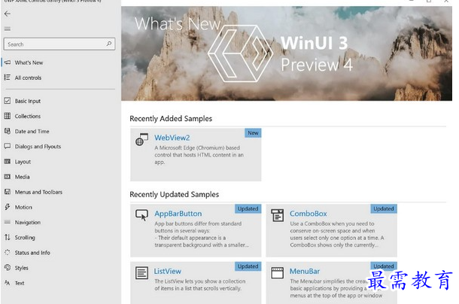Open the Collections category

pos(28,117)
